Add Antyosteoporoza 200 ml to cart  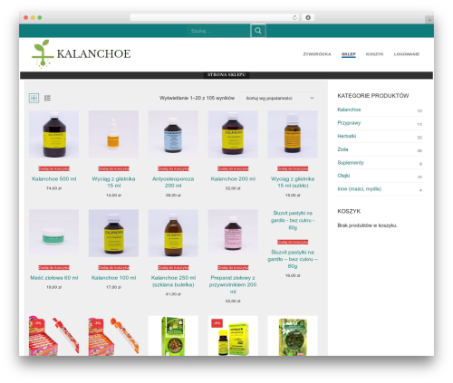pyautogui.click(x=173, y=168)
